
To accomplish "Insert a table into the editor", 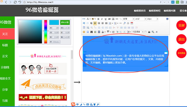I will click(x=84, y=28).
